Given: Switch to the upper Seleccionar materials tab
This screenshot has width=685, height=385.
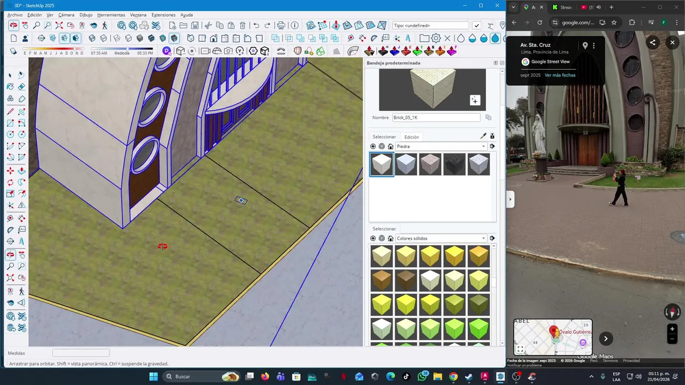Looking at the screenshot, I should (384, 137).
